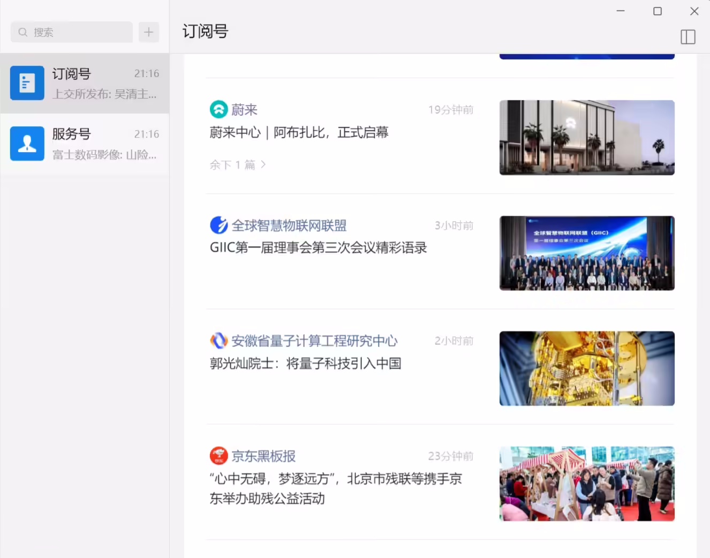Select the 服务号 conversation row
710x558 pixels.
coord(85,144)
